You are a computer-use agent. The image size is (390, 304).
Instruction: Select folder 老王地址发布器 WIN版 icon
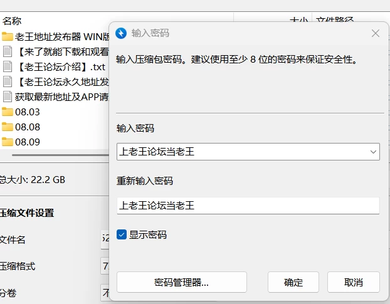point(8,36)
